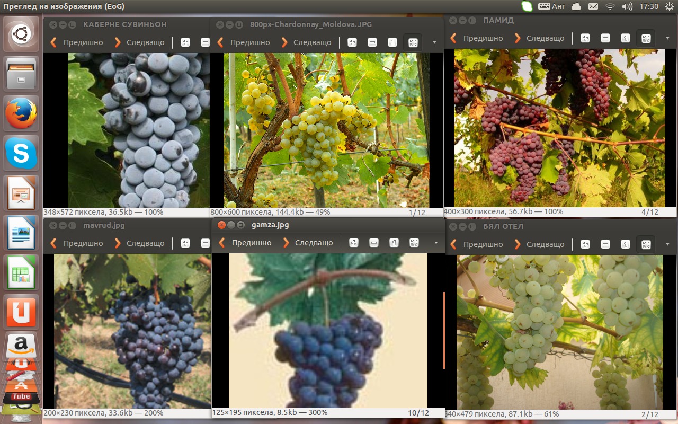
Task: Set gamza.jpg to normal 1:1 size
Action: coord(394,243)
